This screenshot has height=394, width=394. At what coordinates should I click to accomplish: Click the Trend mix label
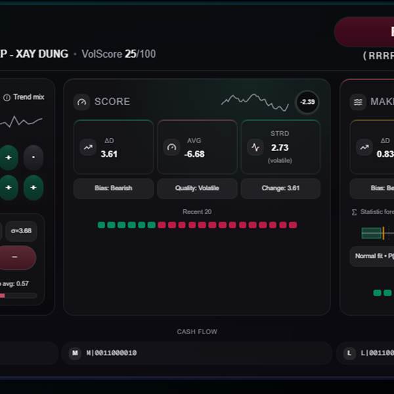point(29,97)
